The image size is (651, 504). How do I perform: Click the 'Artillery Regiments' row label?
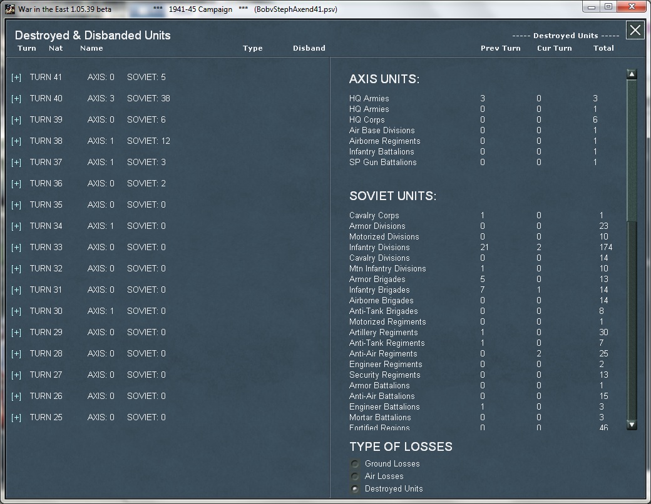[383, 332]
